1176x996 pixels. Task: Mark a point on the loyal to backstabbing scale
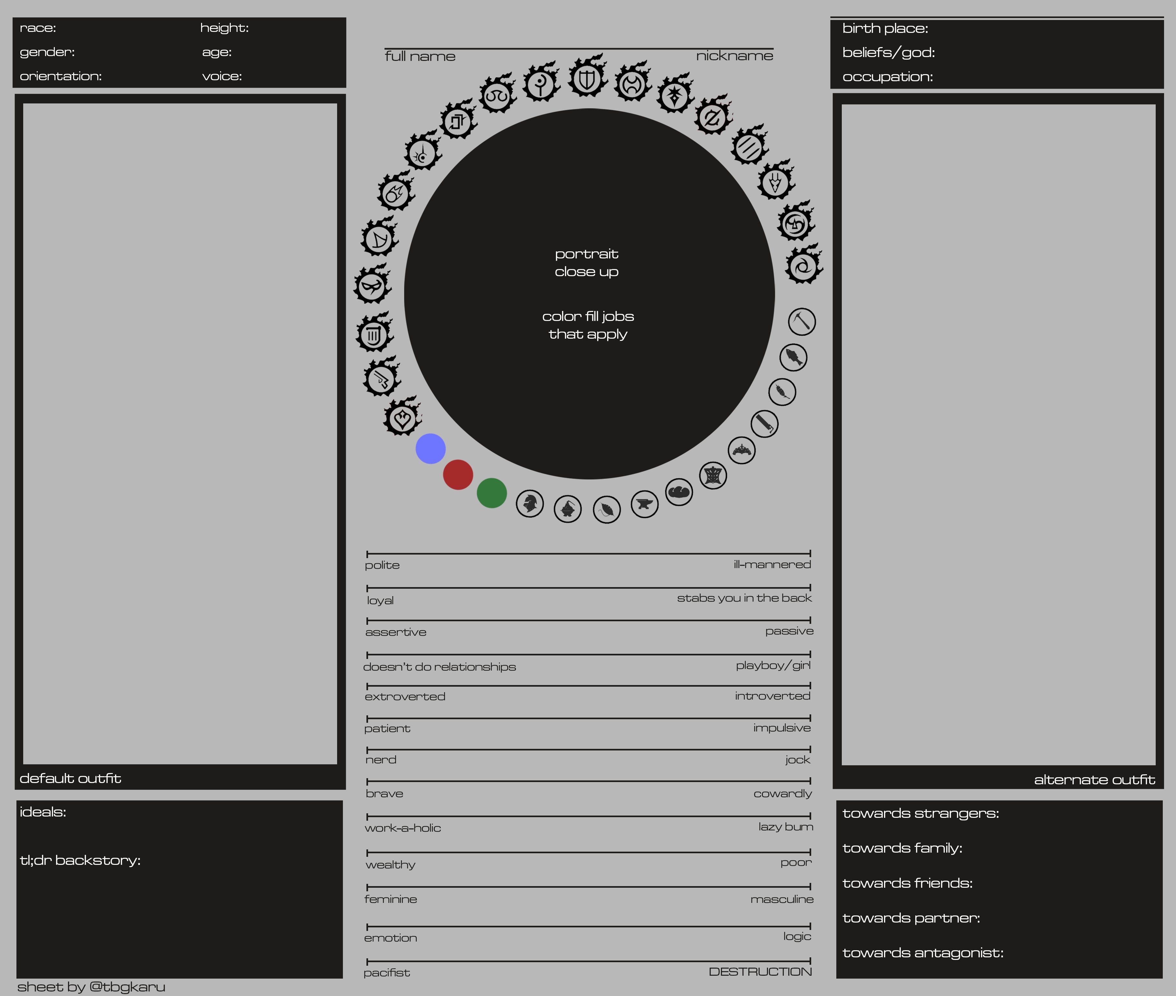[589, 588]
